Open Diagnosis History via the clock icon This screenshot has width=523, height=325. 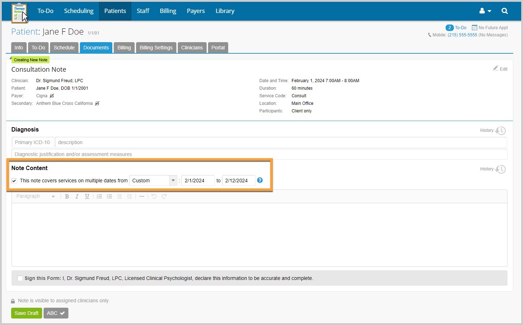(x=501, y=130)
